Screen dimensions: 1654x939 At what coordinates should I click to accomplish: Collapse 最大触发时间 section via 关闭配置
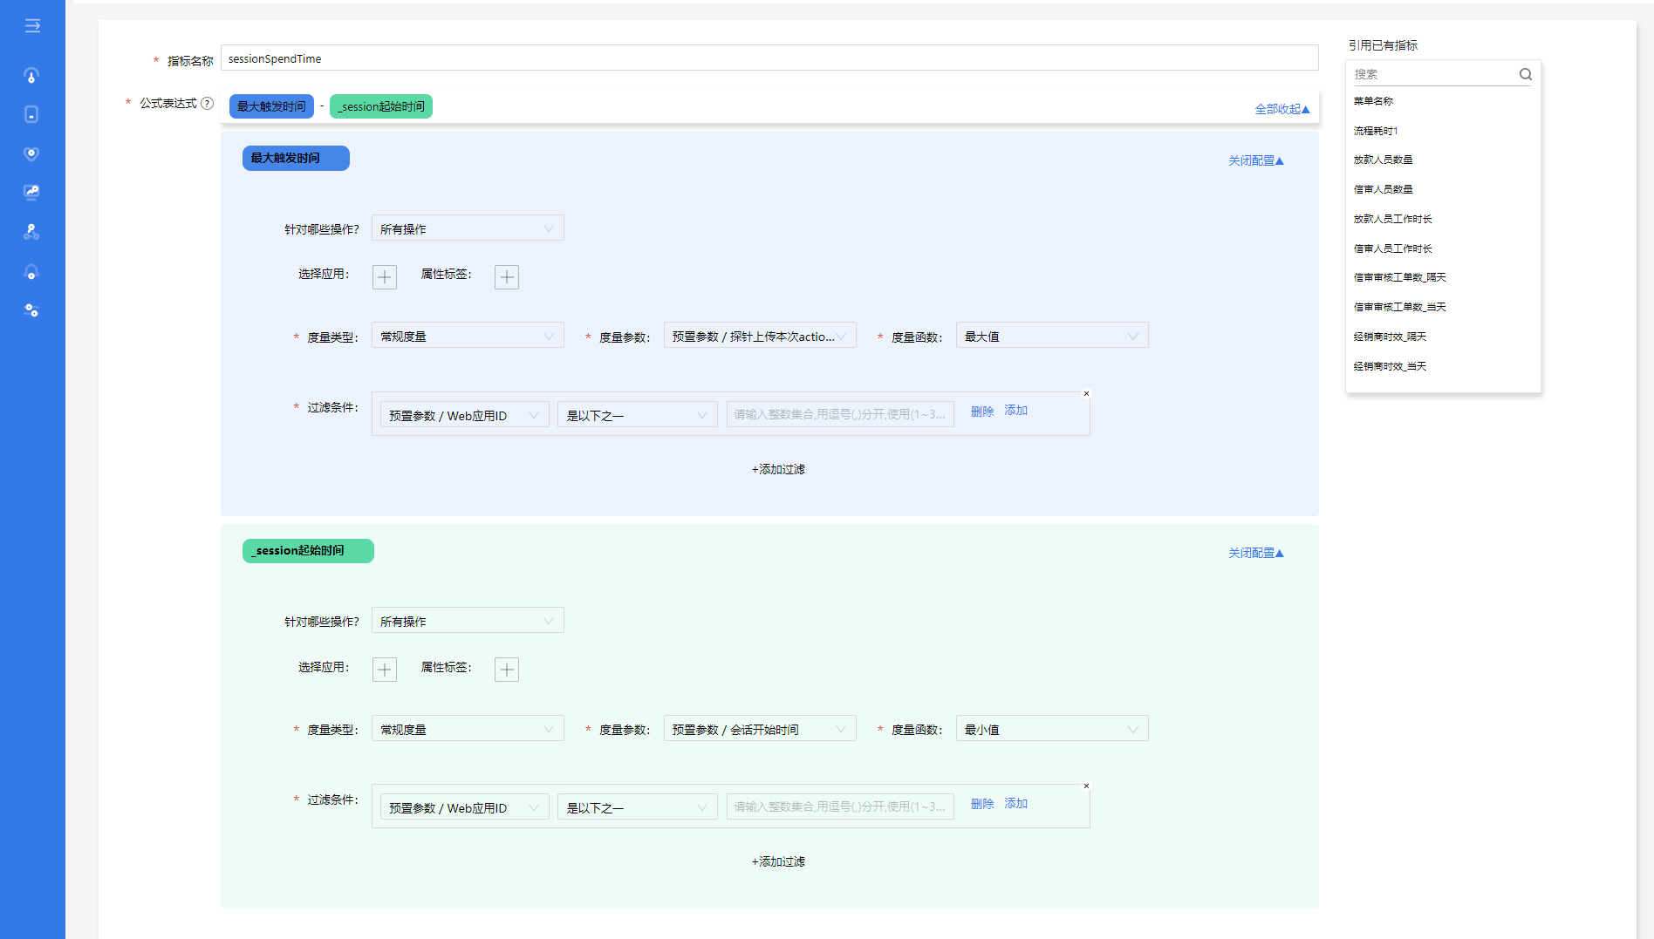coord(1255,161)
